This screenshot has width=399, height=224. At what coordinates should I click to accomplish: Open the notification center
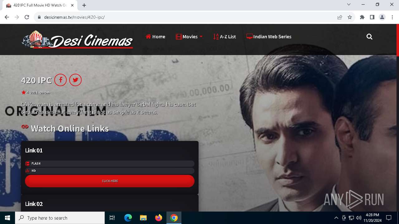389,218
